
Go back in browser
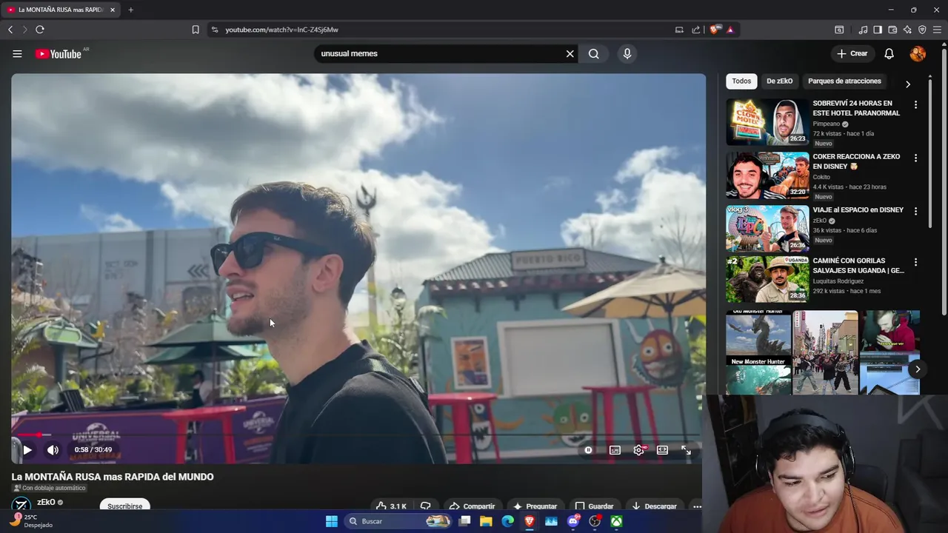click(10, 30)
